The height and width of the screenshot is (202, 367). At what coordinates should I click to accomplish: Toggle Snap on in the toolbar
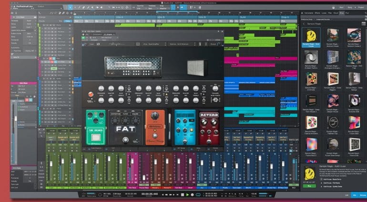pyautogui.click(x=173, y=7)
